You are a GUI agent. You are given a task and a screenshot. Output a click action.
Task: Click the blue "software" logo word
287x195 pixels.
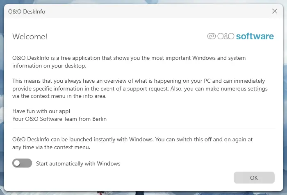255,36
